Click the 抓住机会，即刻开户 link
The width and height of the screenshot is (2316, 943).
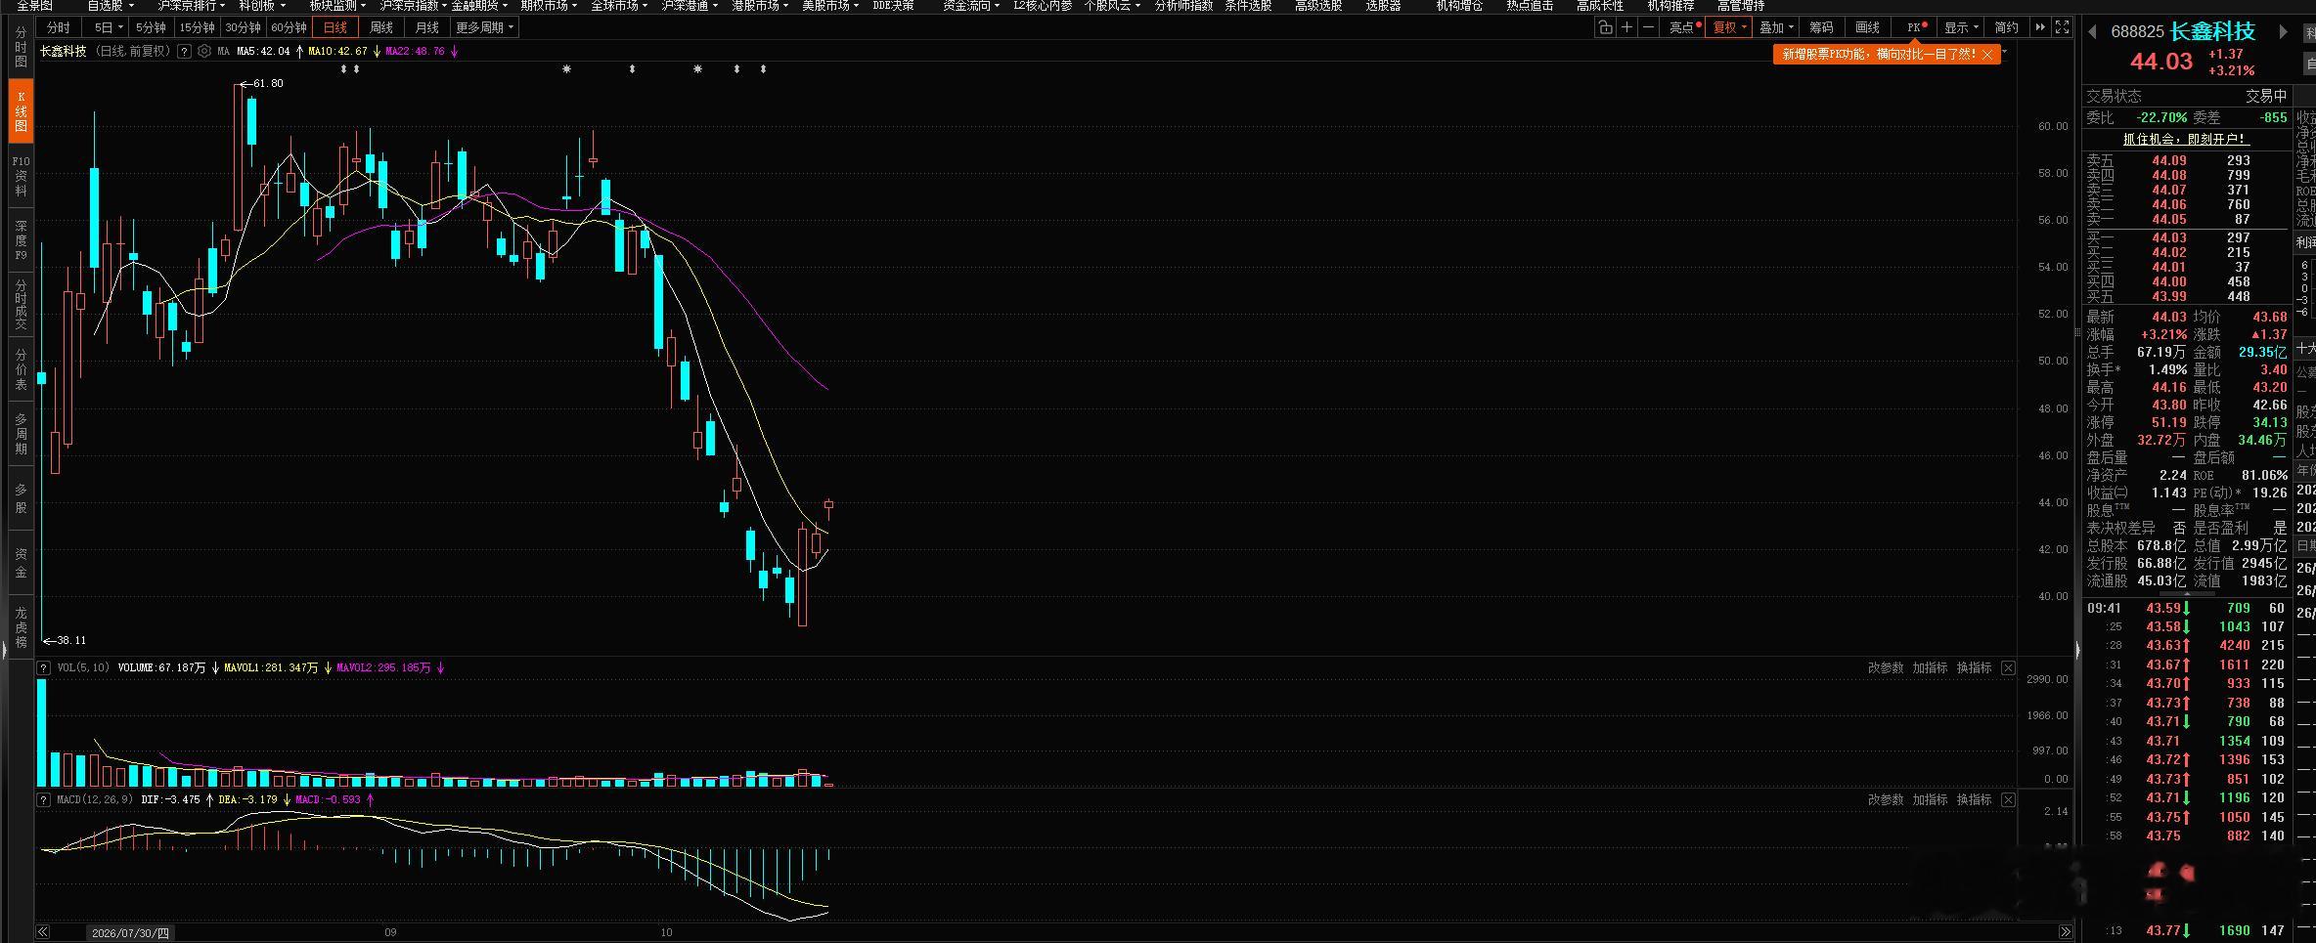pyautogui.click(x=2185, y=139)
